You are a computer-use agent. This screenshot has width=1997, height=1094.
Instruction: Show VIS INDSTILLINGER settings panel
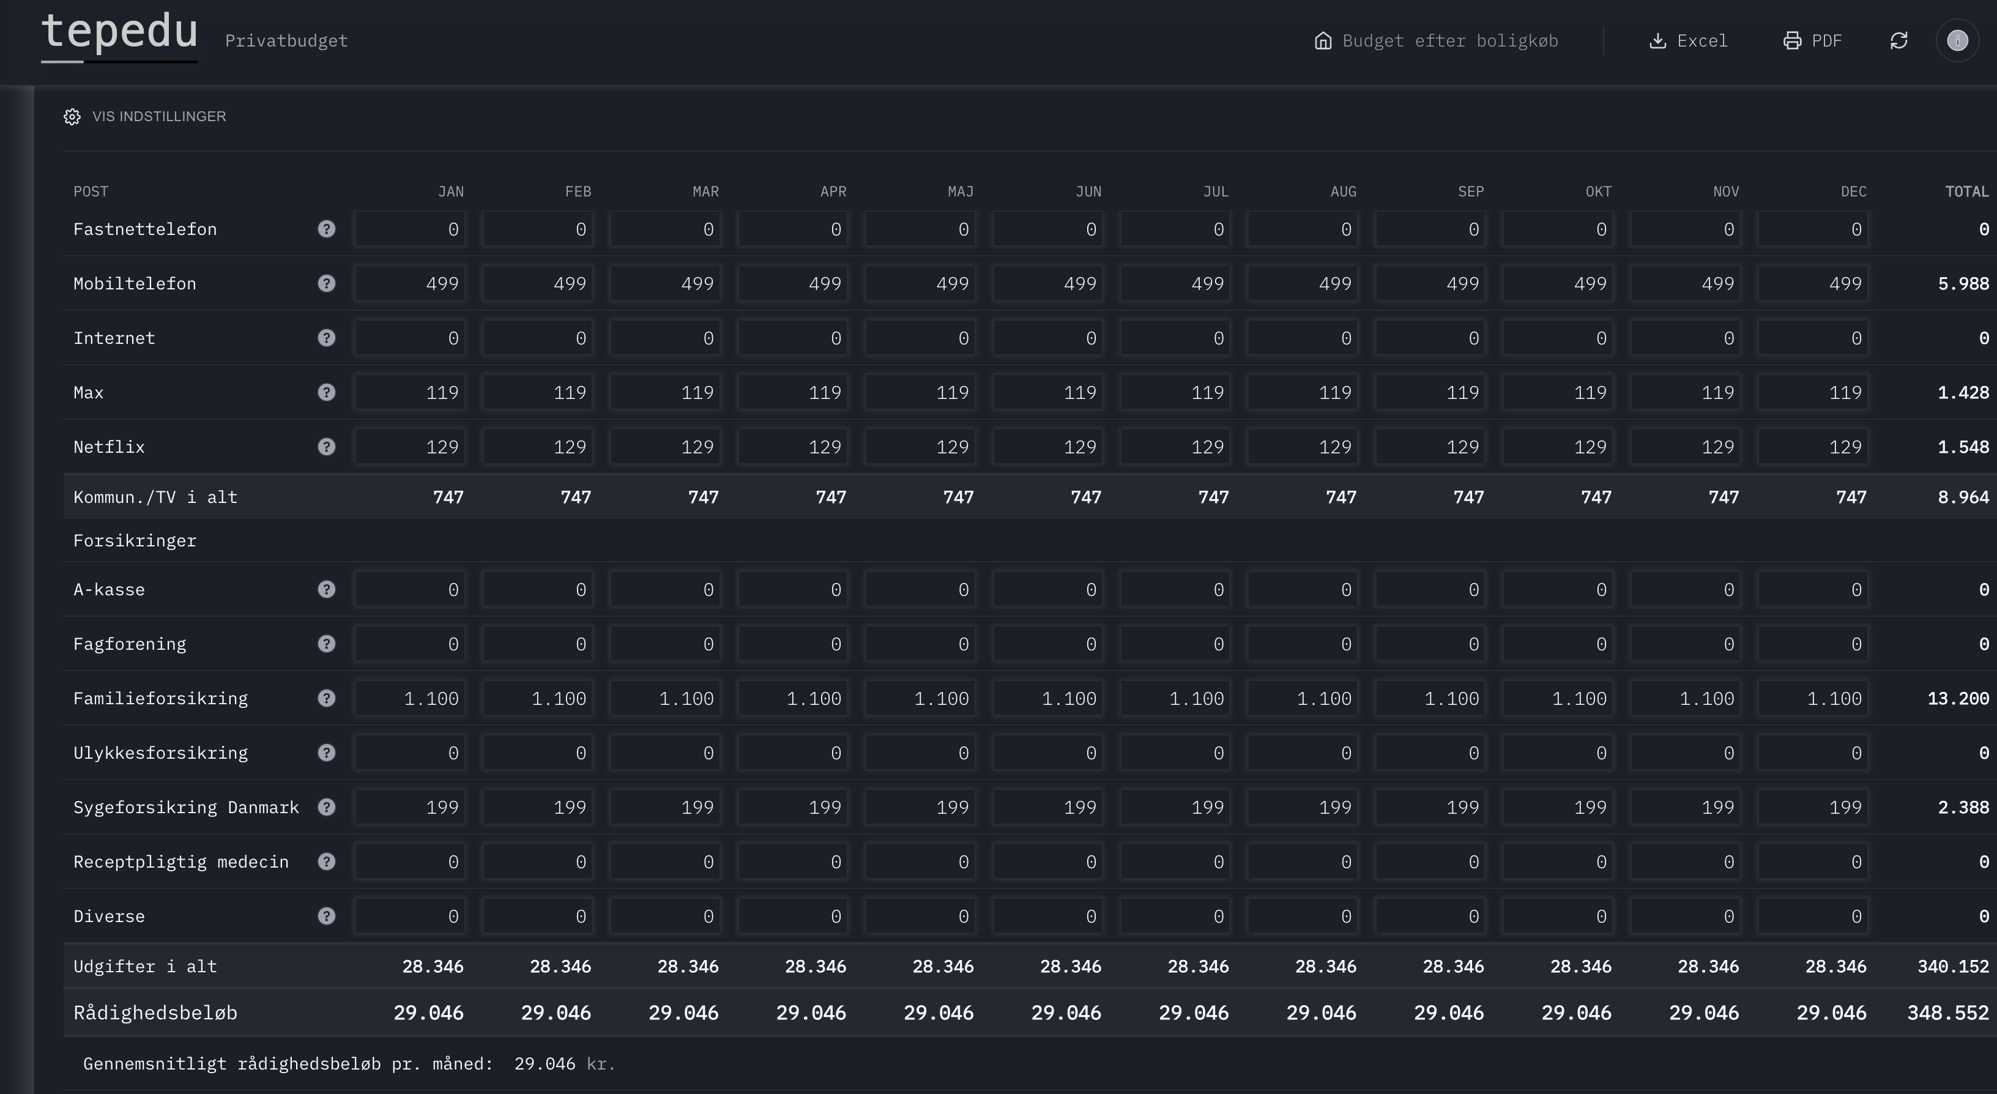point(145,116)
